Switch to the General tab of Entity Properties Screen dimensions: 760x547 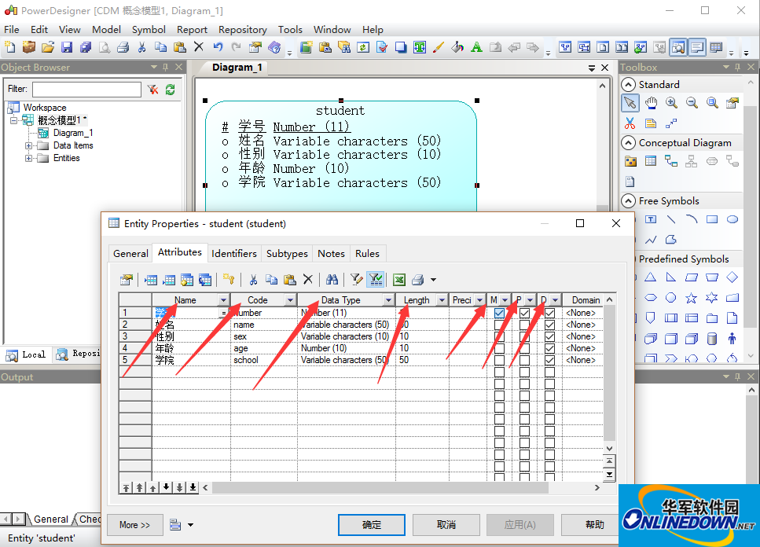coord(130,253)
